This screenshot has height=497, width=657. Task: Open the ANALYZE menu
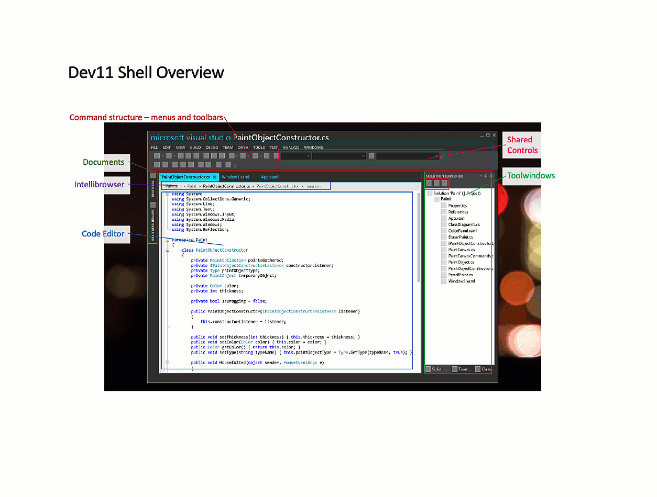coord(291,148)
